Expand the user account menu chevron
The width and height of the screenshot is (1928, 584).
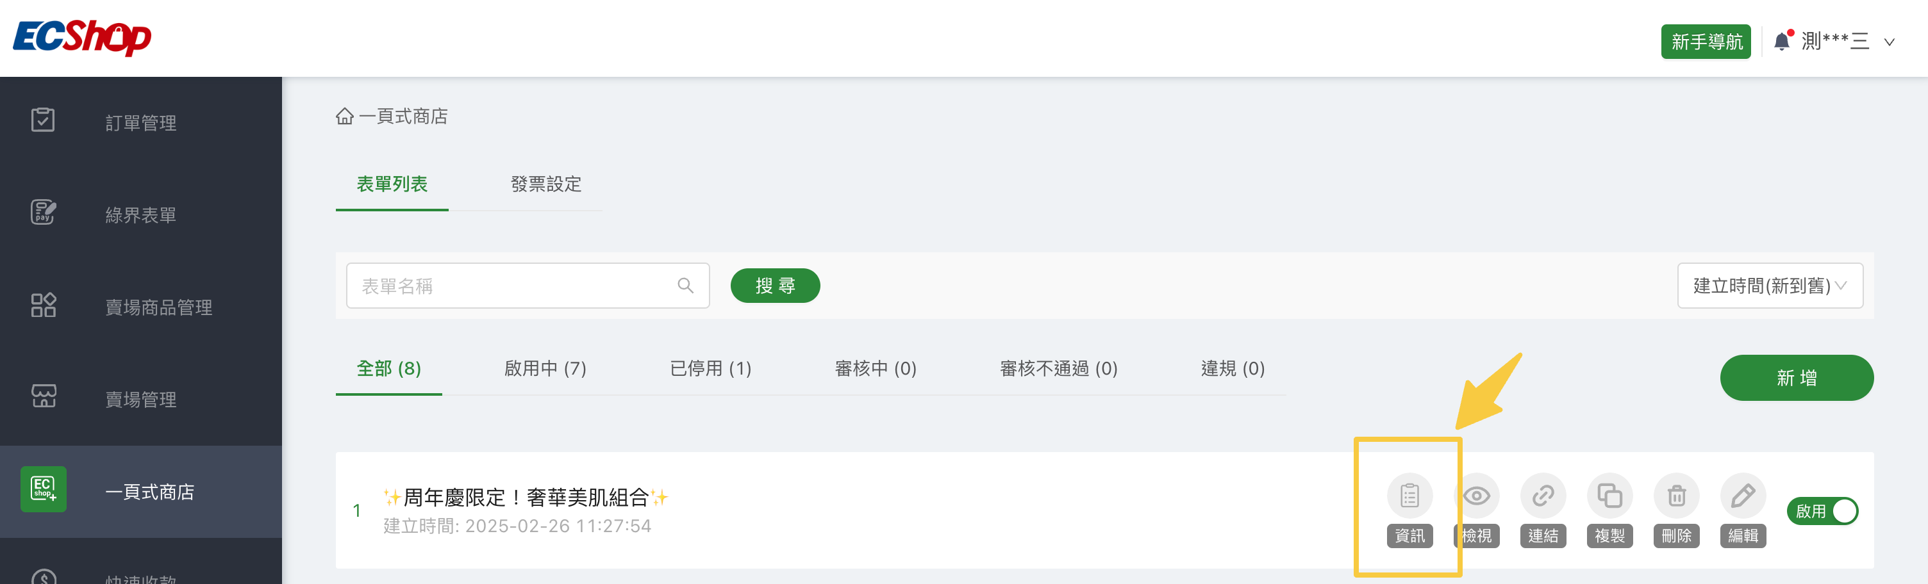pos(1889,42)
